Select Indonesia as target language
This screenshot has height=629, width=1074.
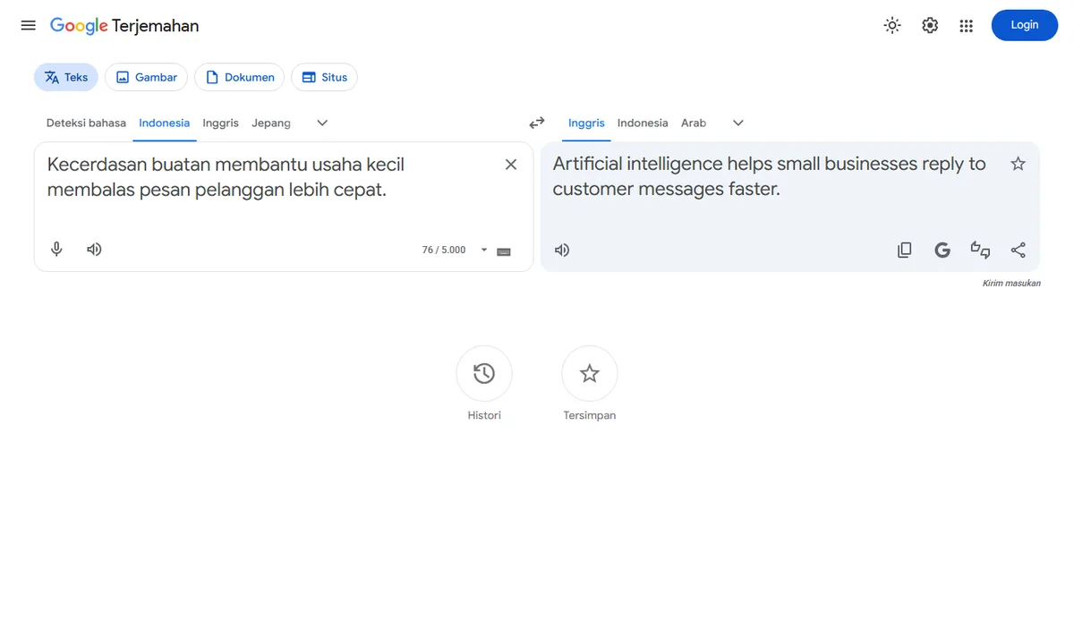pos(643,123)
